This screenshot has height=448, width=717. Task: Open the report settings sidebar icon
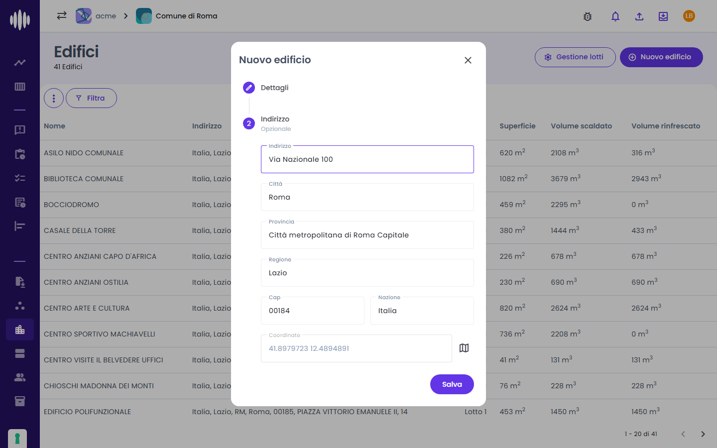pyautogui.click(x=20, y=202)
